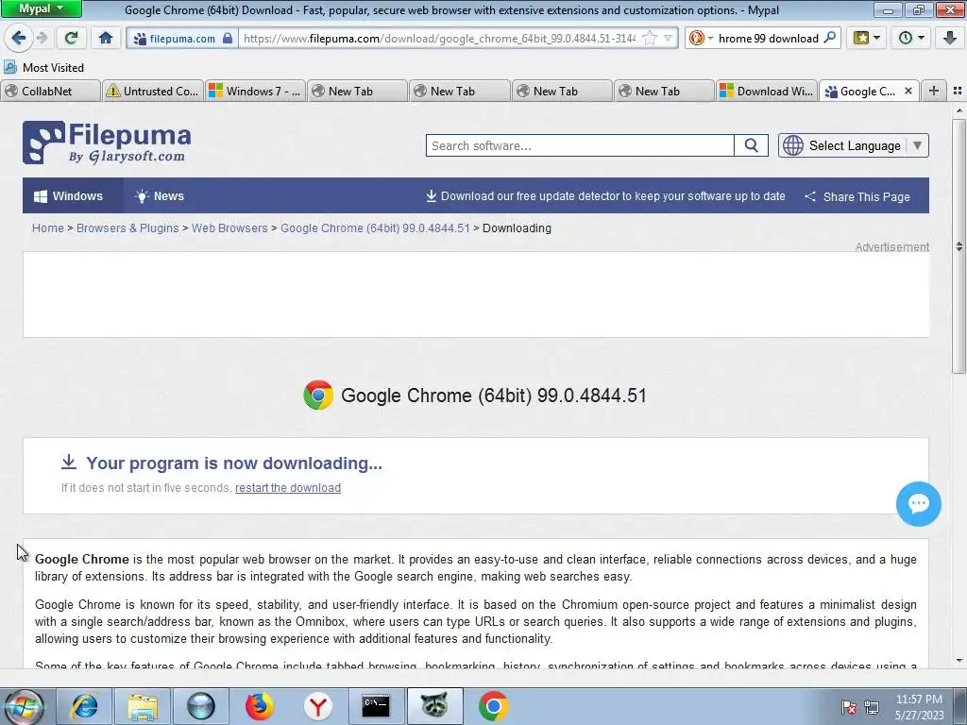967x725 pixels.
Task: Open the News menu item
Action: (160, 196)
